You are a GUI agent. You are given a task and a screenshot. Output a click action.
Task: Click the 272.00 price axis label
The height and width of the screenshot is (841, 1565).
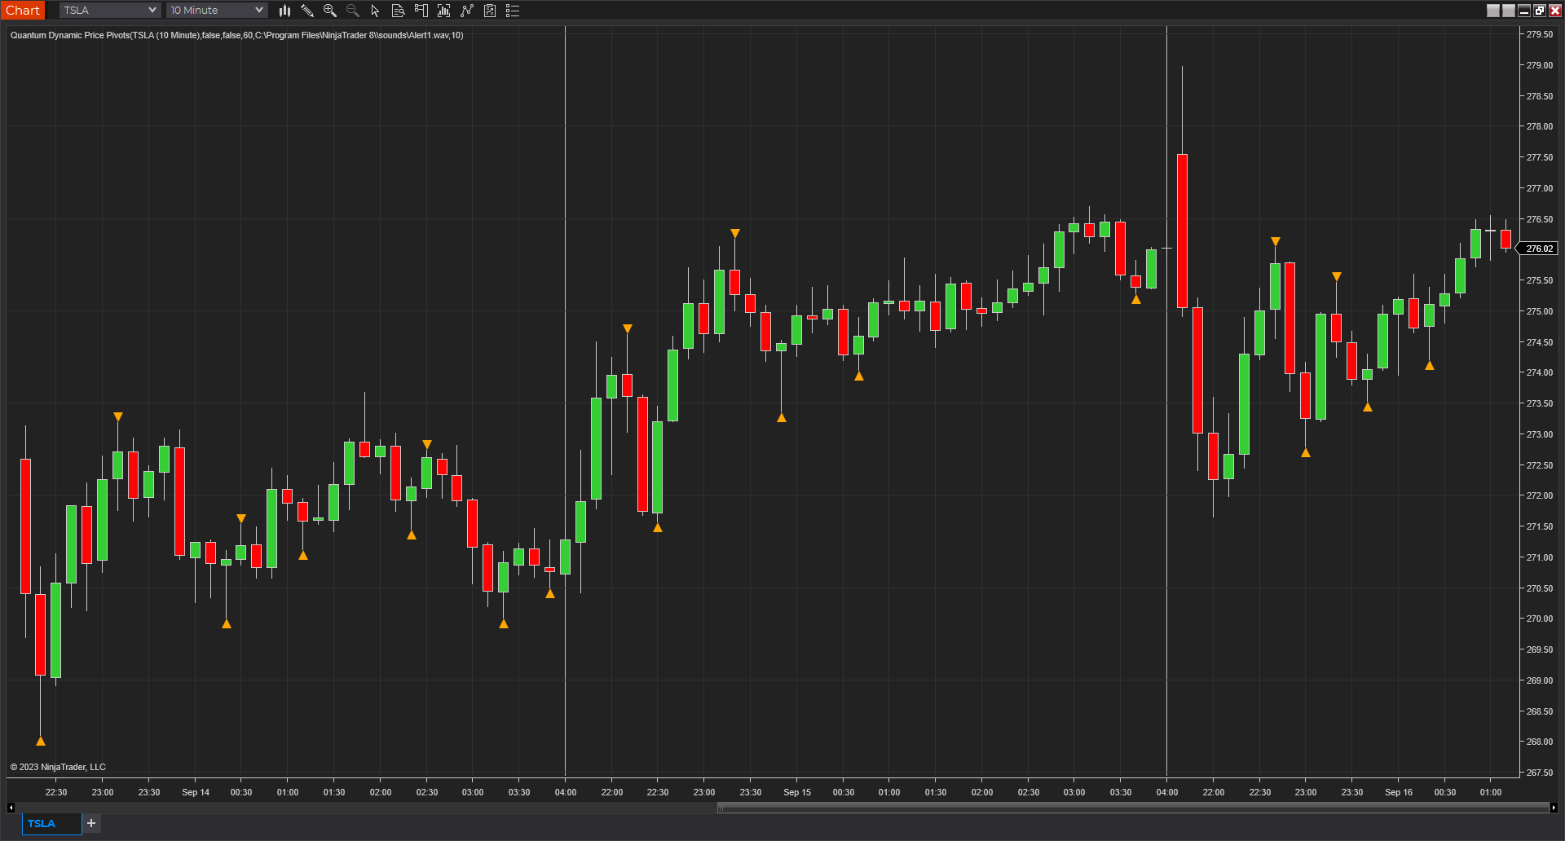click(x=1540, y=495)
